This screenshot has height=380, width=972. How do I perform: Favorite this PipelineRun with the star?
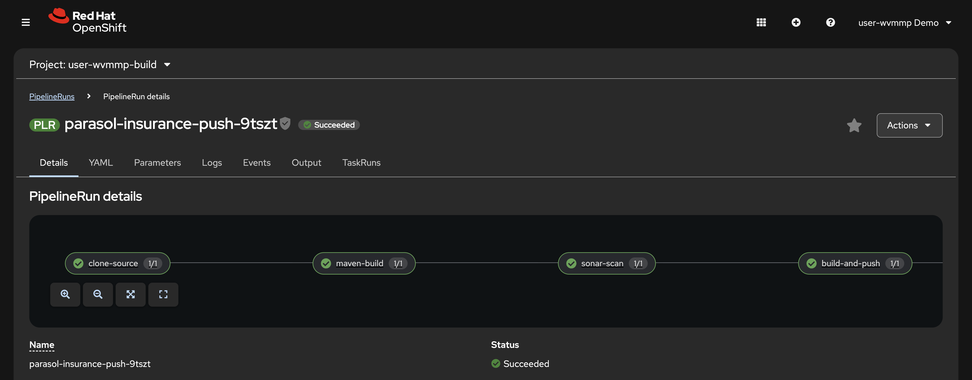(854, 126)
